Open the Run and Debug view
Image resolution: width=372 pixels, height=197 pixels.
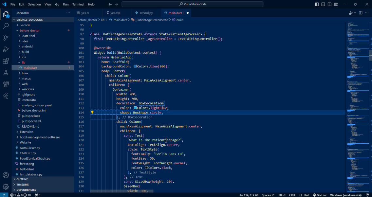[6, 49]
